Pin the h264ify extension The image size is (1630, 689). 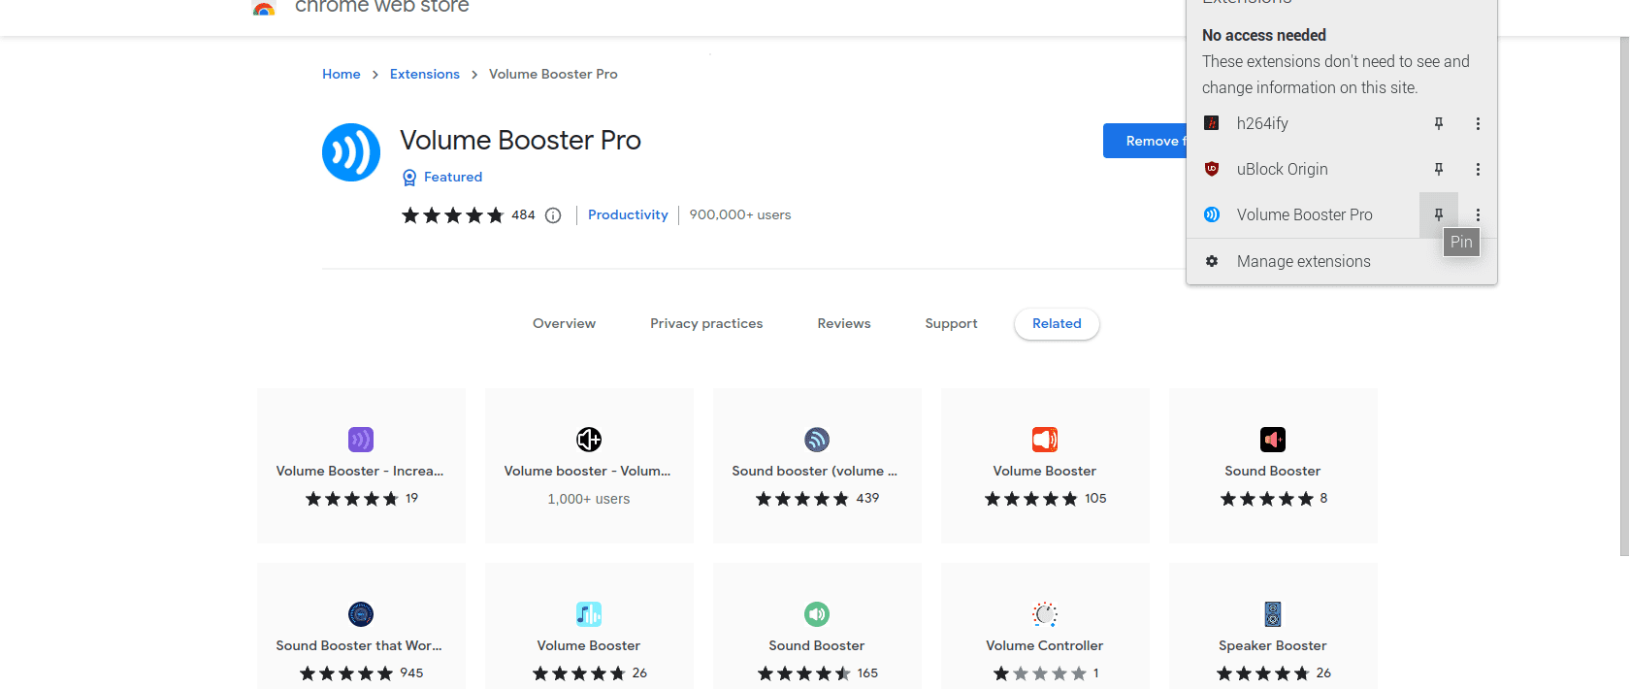pyautogui.click(x=1439, y=123)
